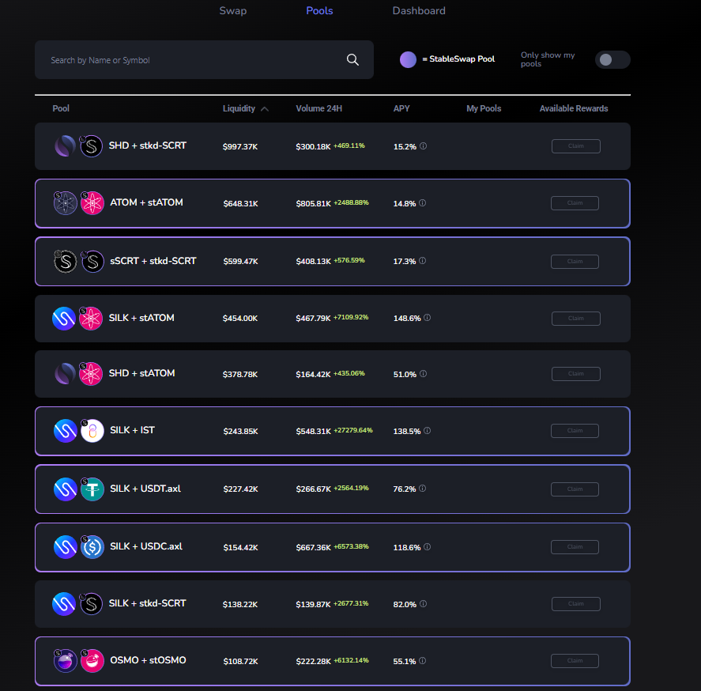Click the +27279.64% volume change
This screenshot has width=701, height=691.
click(x=353, y=430)
